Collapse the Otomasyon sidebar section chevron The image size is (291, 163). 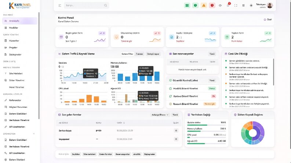pos(34,134)
